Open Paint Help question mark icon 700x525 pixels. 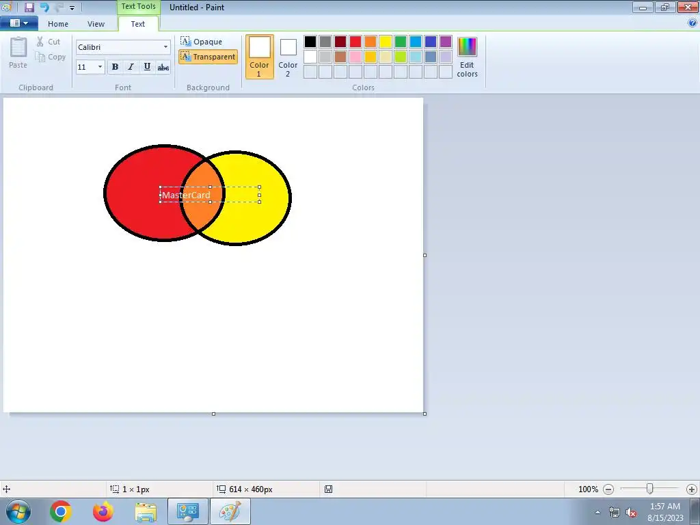(x=692, y=23)
